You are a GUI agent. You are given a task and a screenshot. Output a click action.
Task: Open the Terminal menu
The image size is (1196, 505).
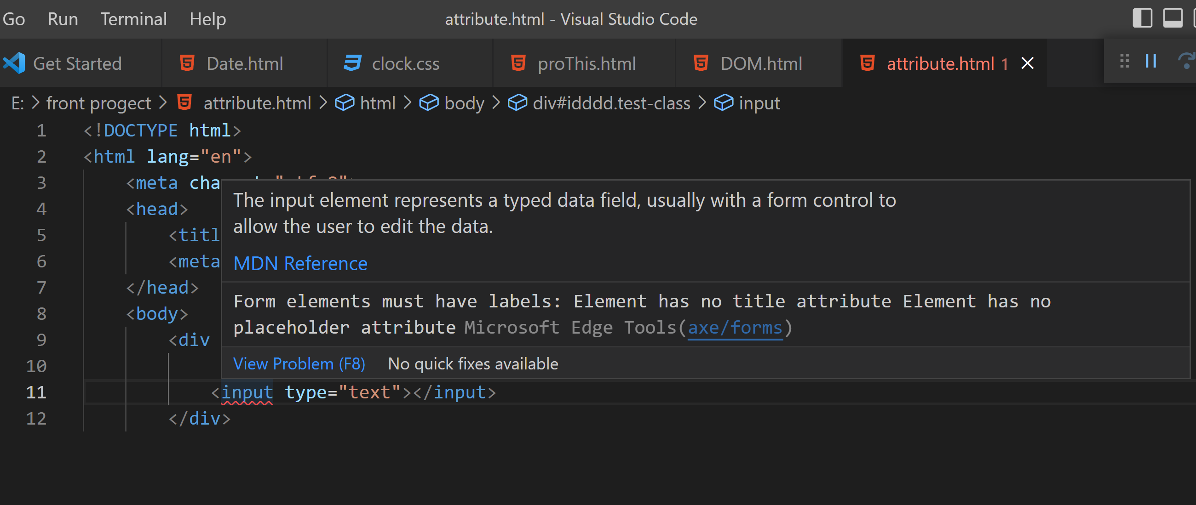[134, 19]
